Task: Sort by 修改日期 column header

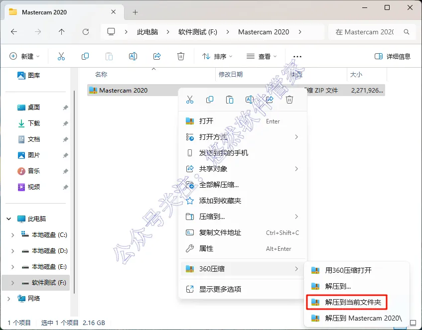Action: click(x=231, y=74)
